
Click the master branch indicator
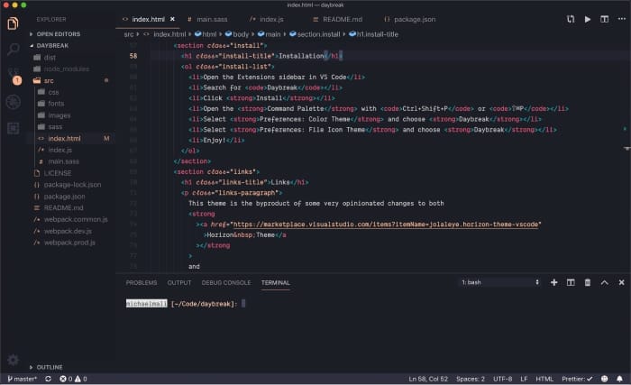[22, 379]
